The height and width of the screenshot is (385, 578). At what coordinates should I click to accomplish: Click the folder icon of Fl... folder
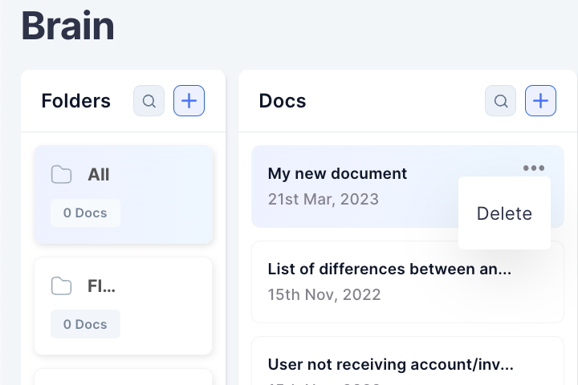[x=61, y=286]
